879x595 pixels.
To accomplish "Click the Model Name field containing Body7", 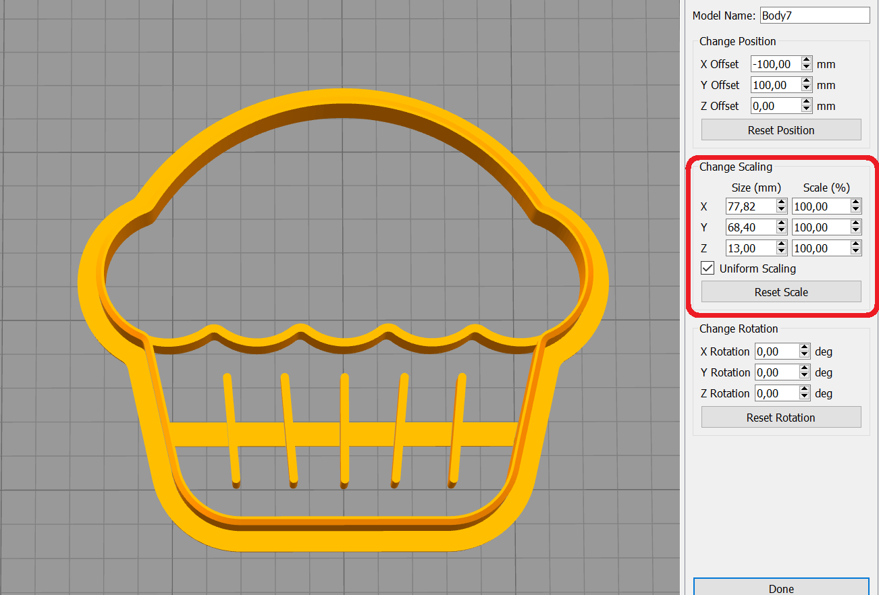I will pos(815,15).
